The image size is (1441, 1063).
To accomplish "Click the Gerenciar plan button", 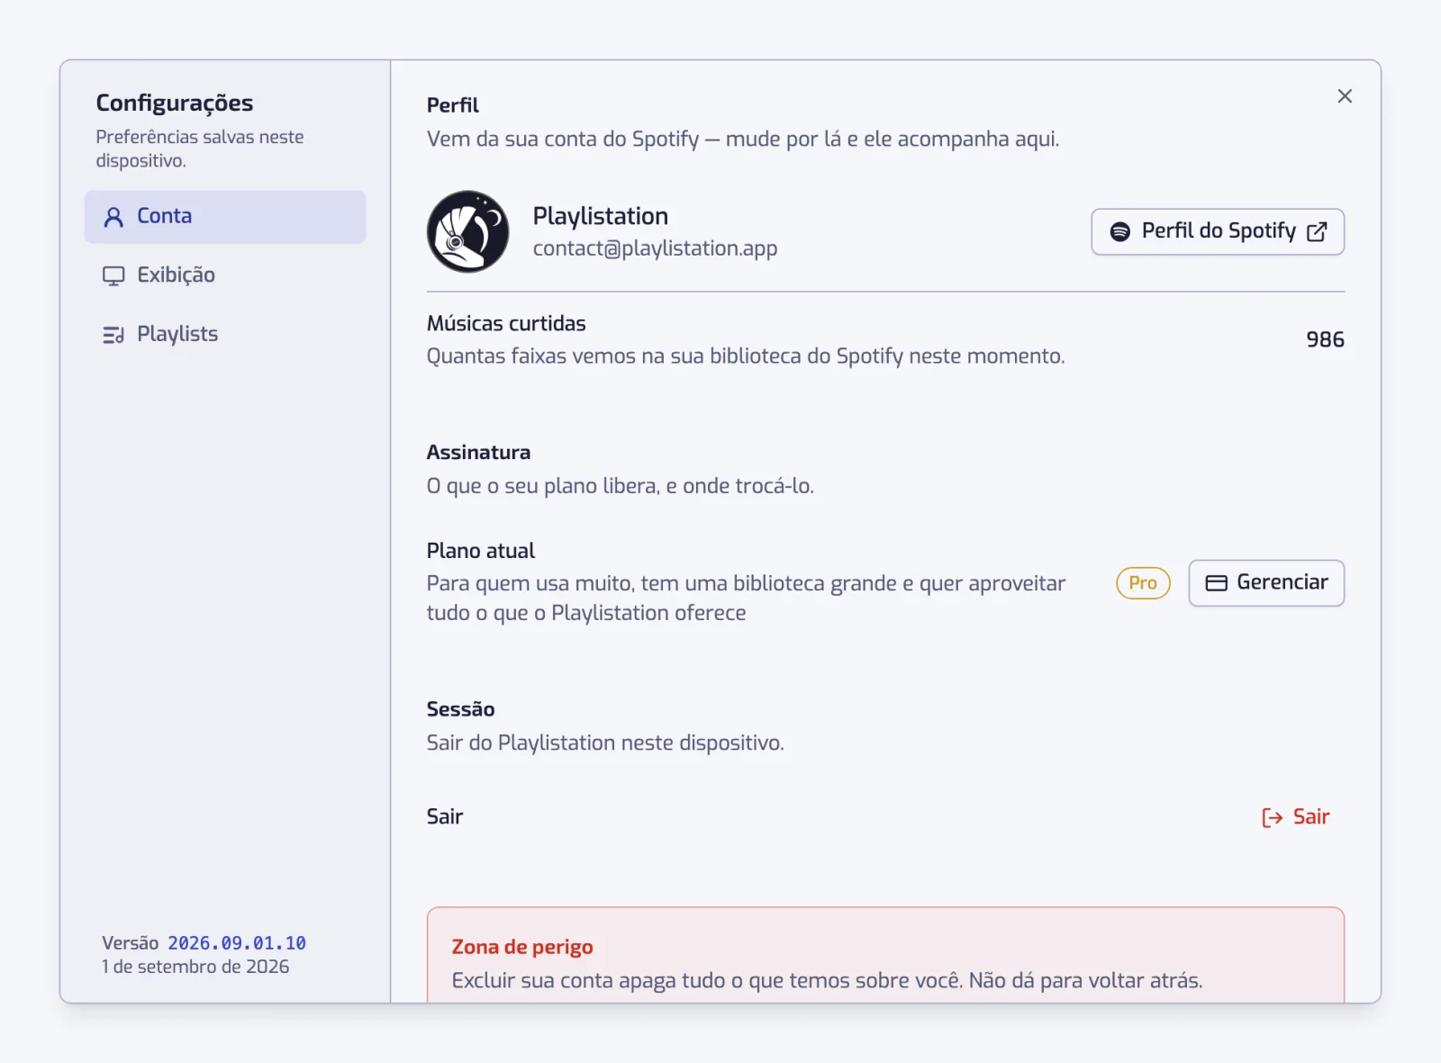I will point(1266,583).
